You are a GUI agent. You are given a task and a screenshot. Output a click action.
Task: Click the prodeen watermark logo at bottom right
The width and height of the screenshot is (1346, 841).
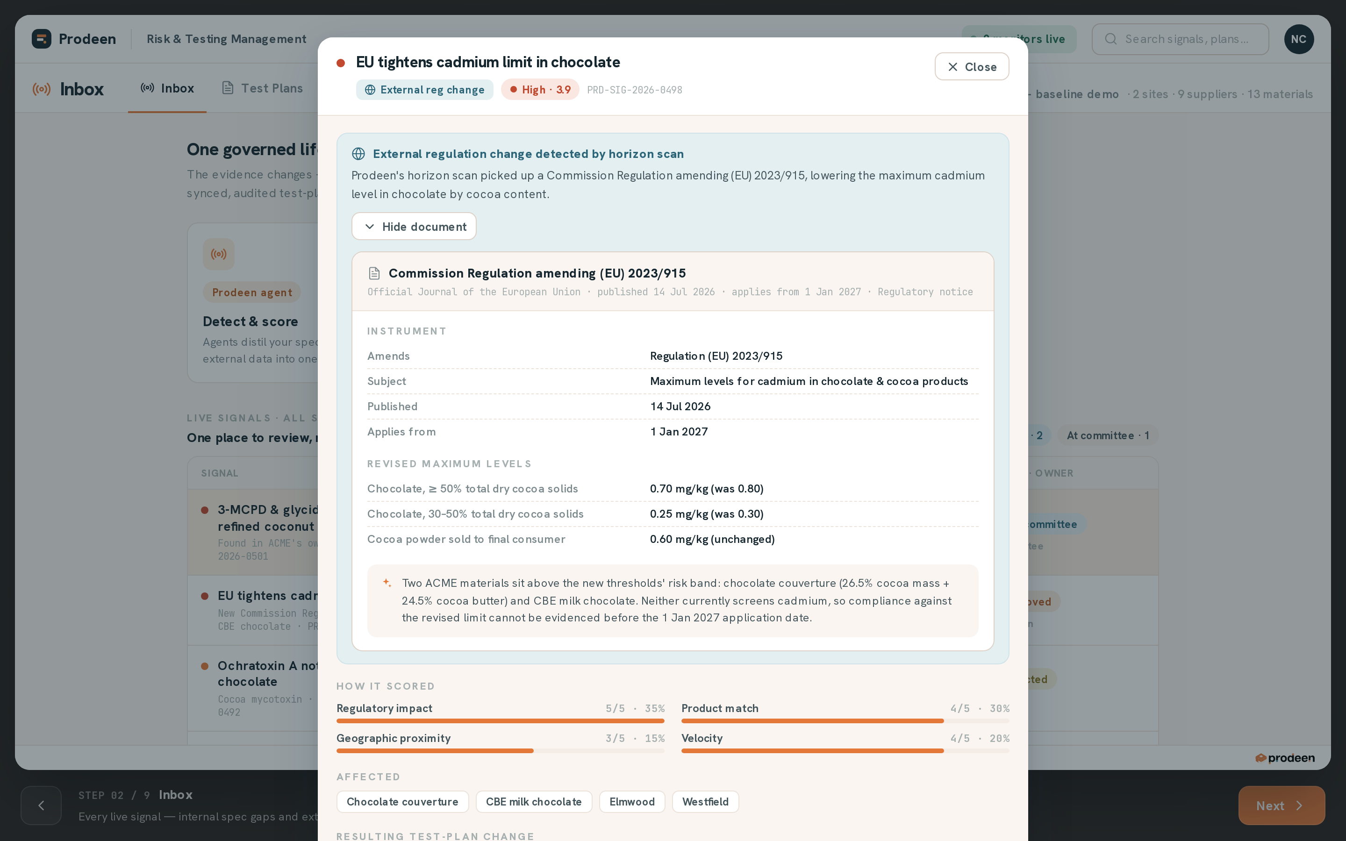[1284, 758]
